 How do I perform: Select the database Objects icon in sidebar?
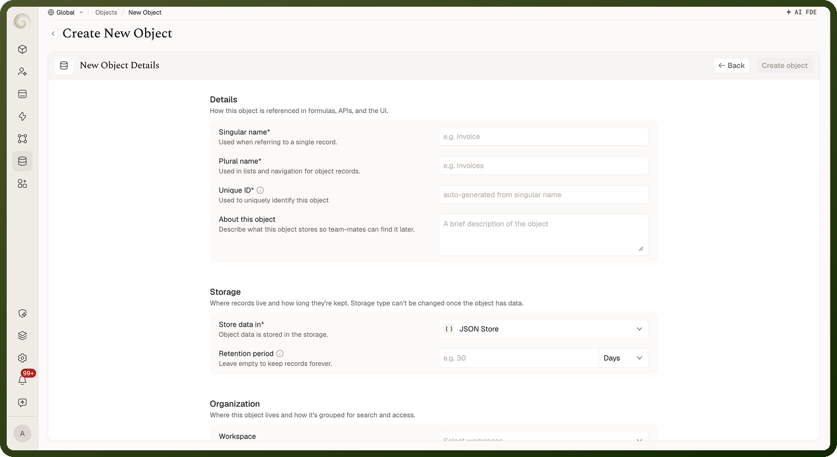pyautogui.click(x=22, y=161)
